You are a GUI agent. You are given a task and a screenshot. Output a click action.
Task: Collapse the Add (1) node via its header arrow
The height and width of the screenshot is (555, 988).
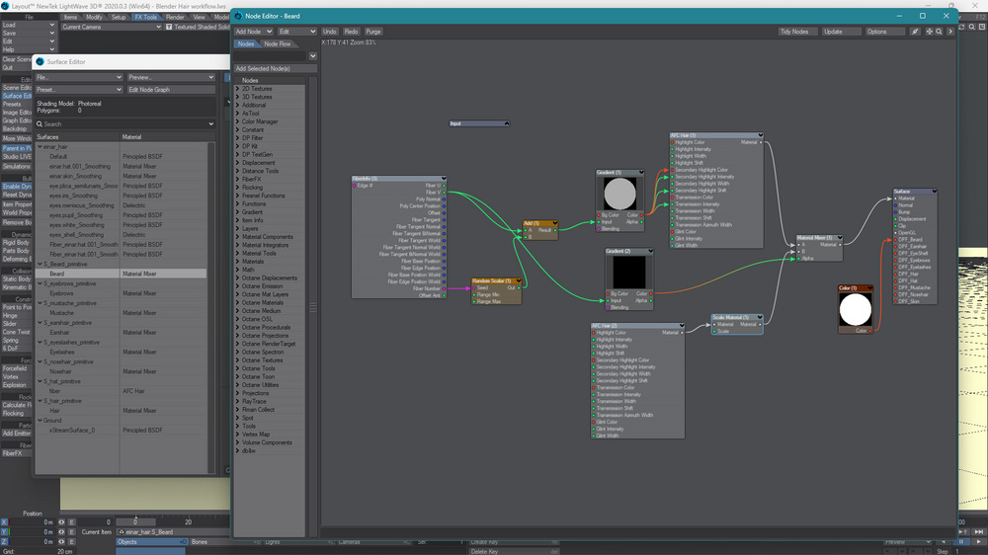point(555,223)
